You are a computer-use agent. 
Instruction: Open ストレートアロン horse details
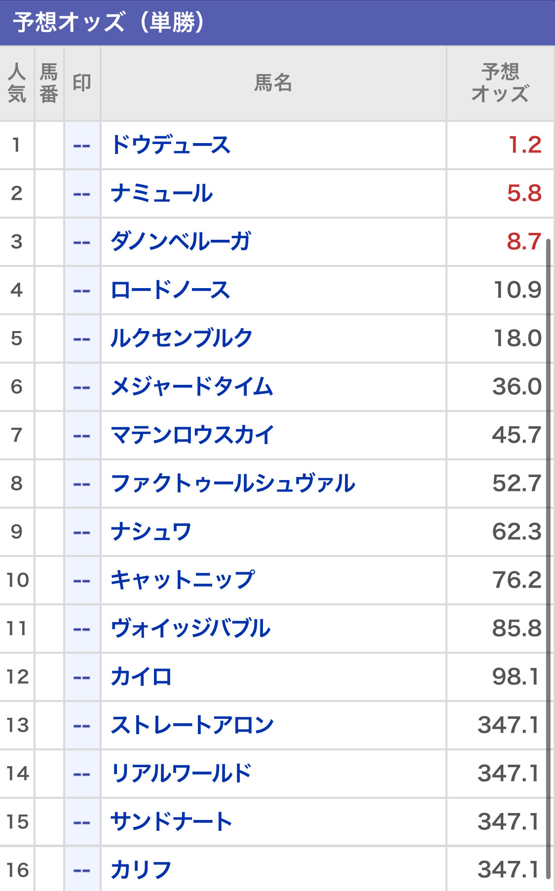click(192, 725)
